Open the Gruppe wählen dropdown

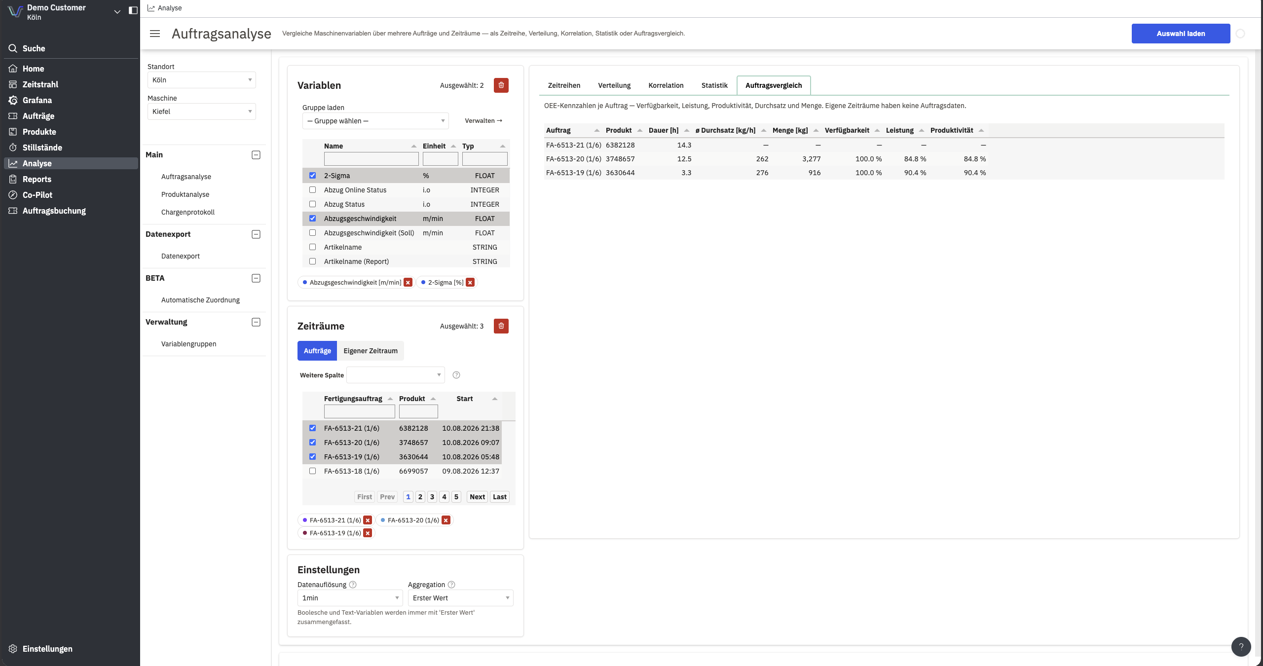(x=375, y=121)
